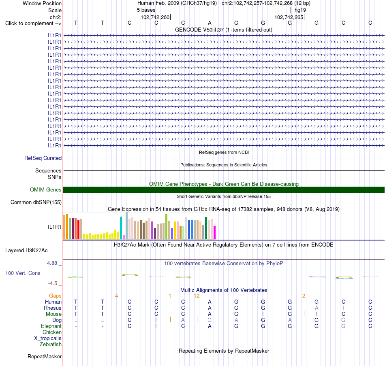Click the gap count 12 in Gaps row

pyautogui.click(x=197, y=296)
